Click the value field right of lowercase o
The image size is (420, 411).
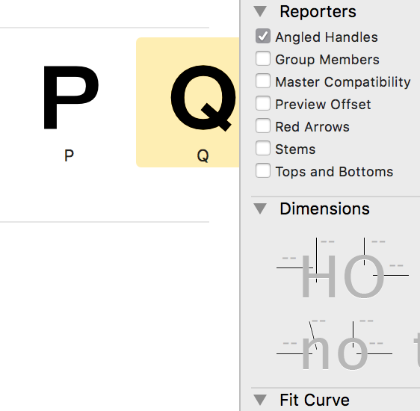(x=376, y=343)
